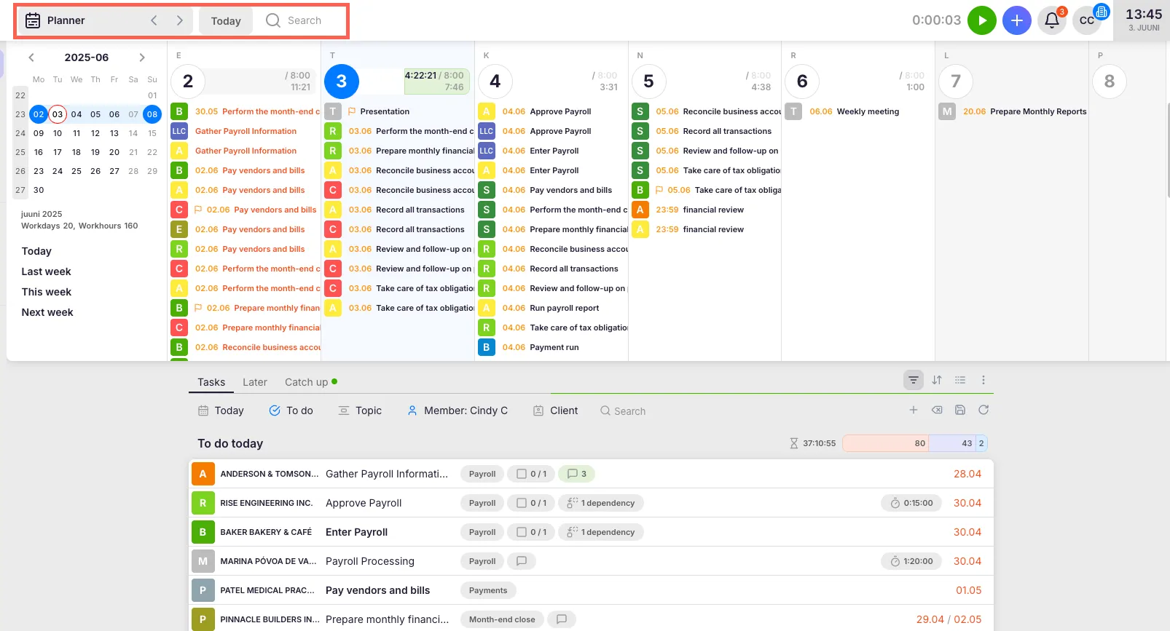The height and width of the screenshot is (631, 1170).
Task: Clear filters with the backspace icon
Action: point(937,410)
